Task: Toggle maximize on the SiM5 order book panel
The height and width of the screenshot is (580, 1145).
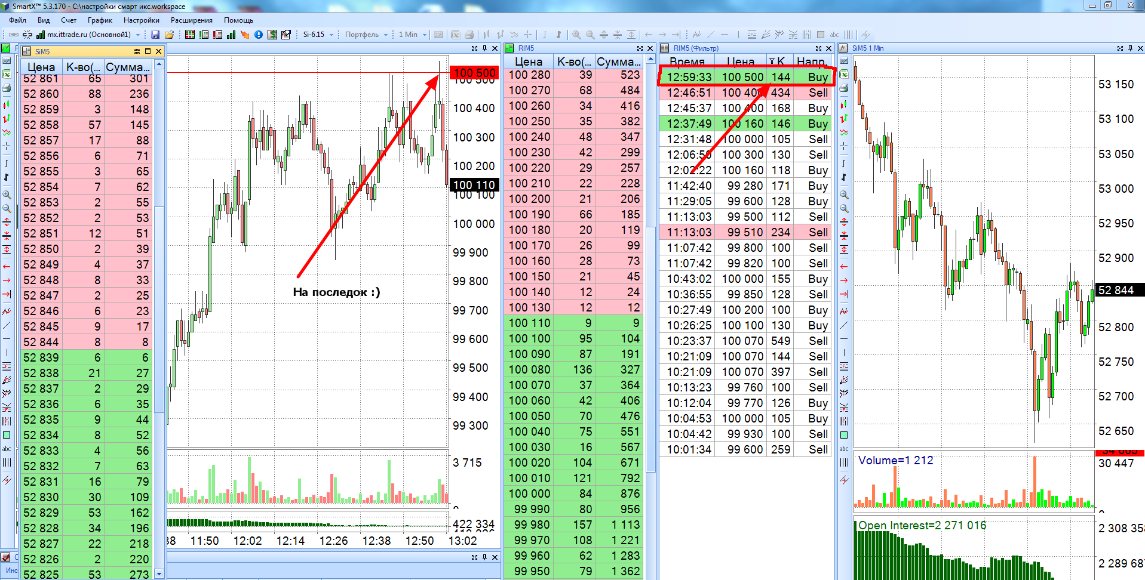Action: click(148, 51)
